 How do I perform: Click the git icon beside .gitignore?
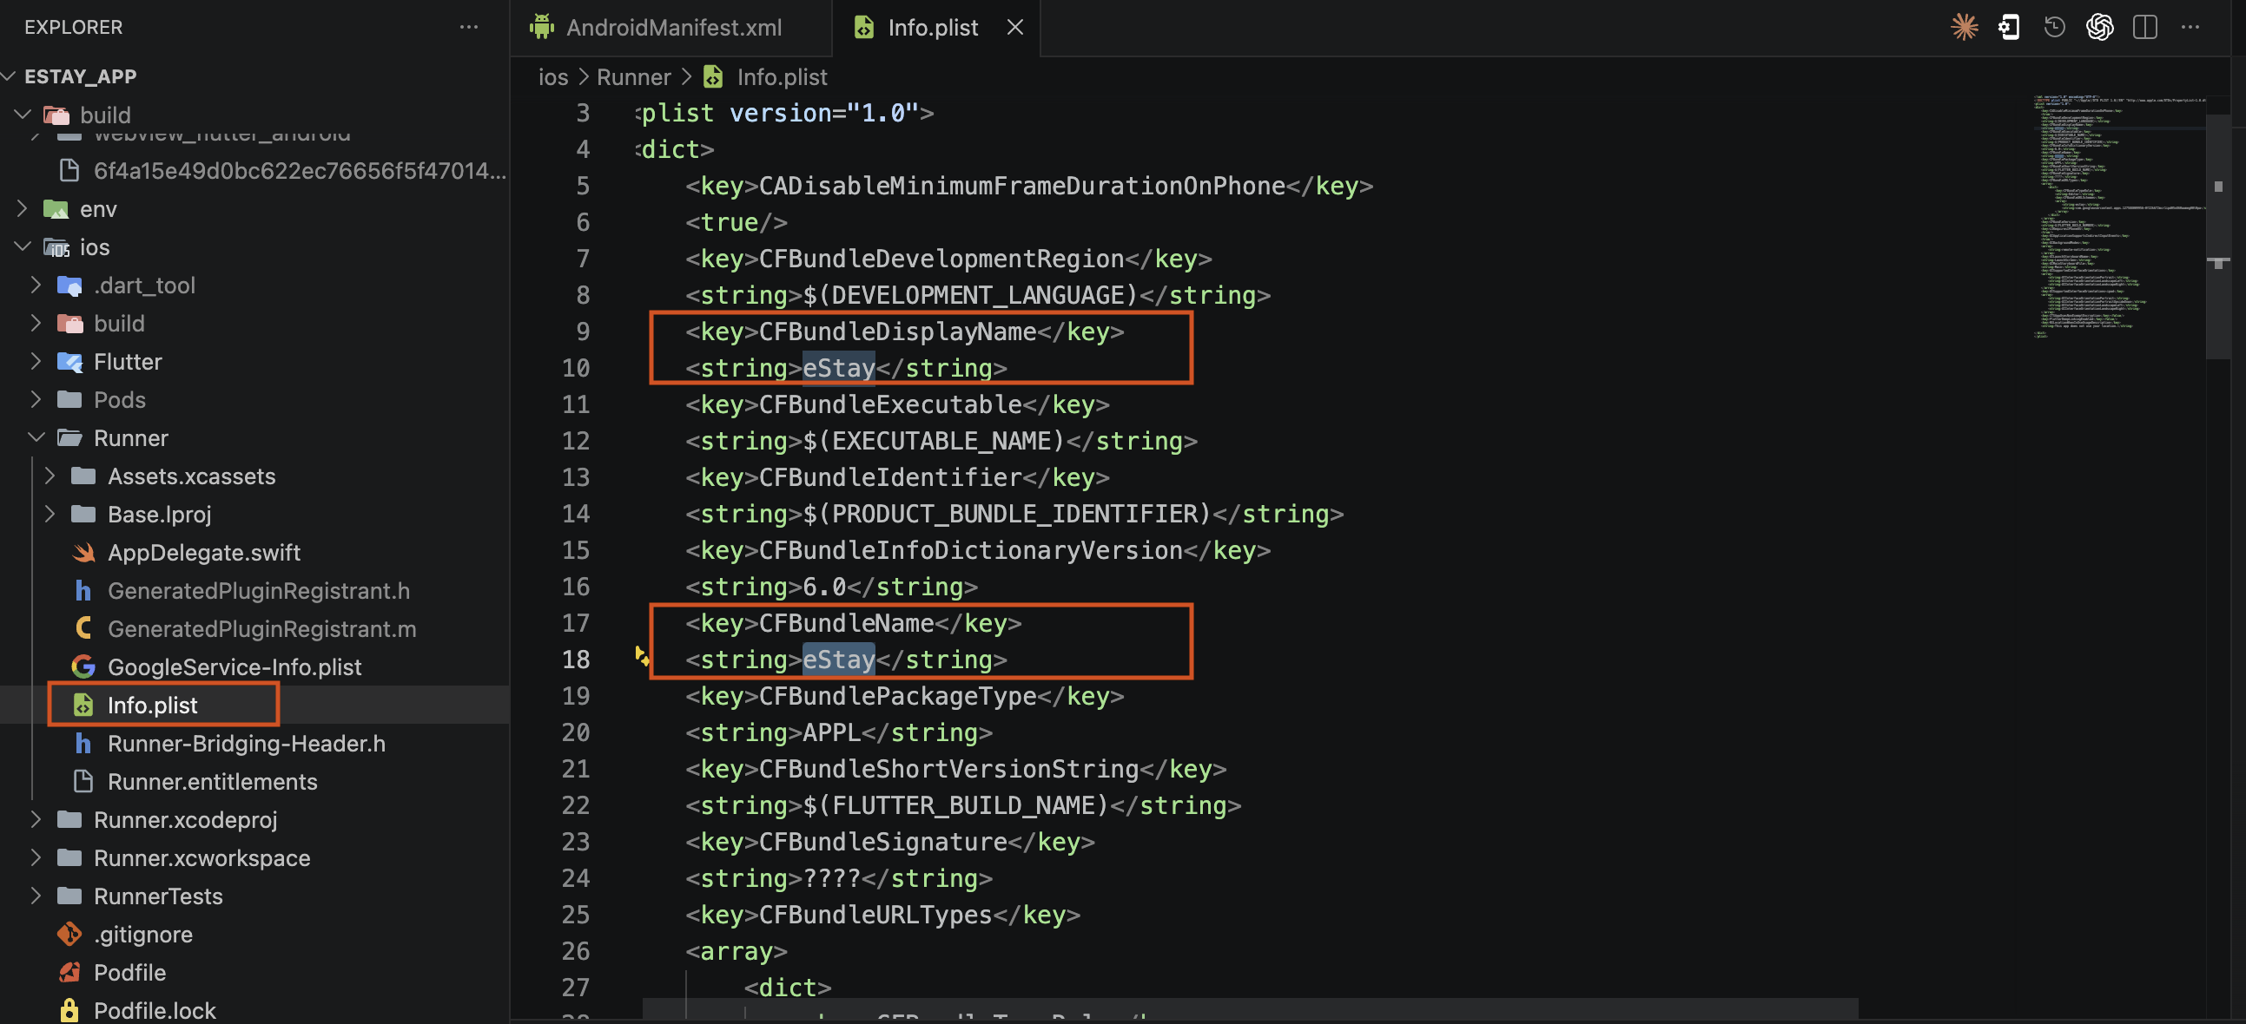(x=69, y=935)
